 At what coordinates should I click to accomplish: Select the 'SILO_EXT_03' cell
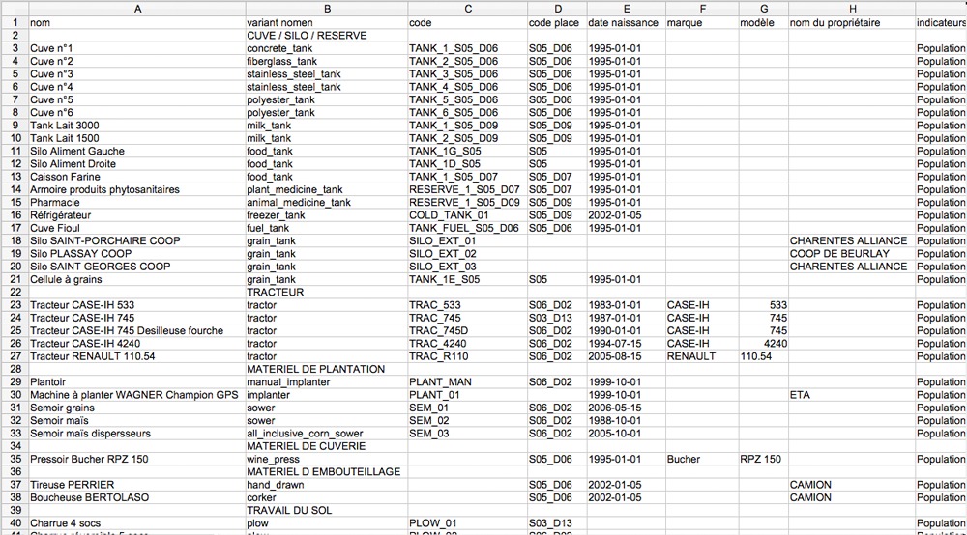(467, 267)
